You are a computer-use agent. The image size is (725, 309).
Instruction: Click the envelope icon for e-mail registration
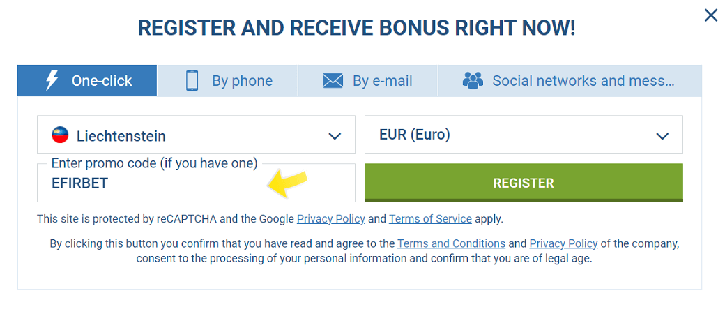333,81
